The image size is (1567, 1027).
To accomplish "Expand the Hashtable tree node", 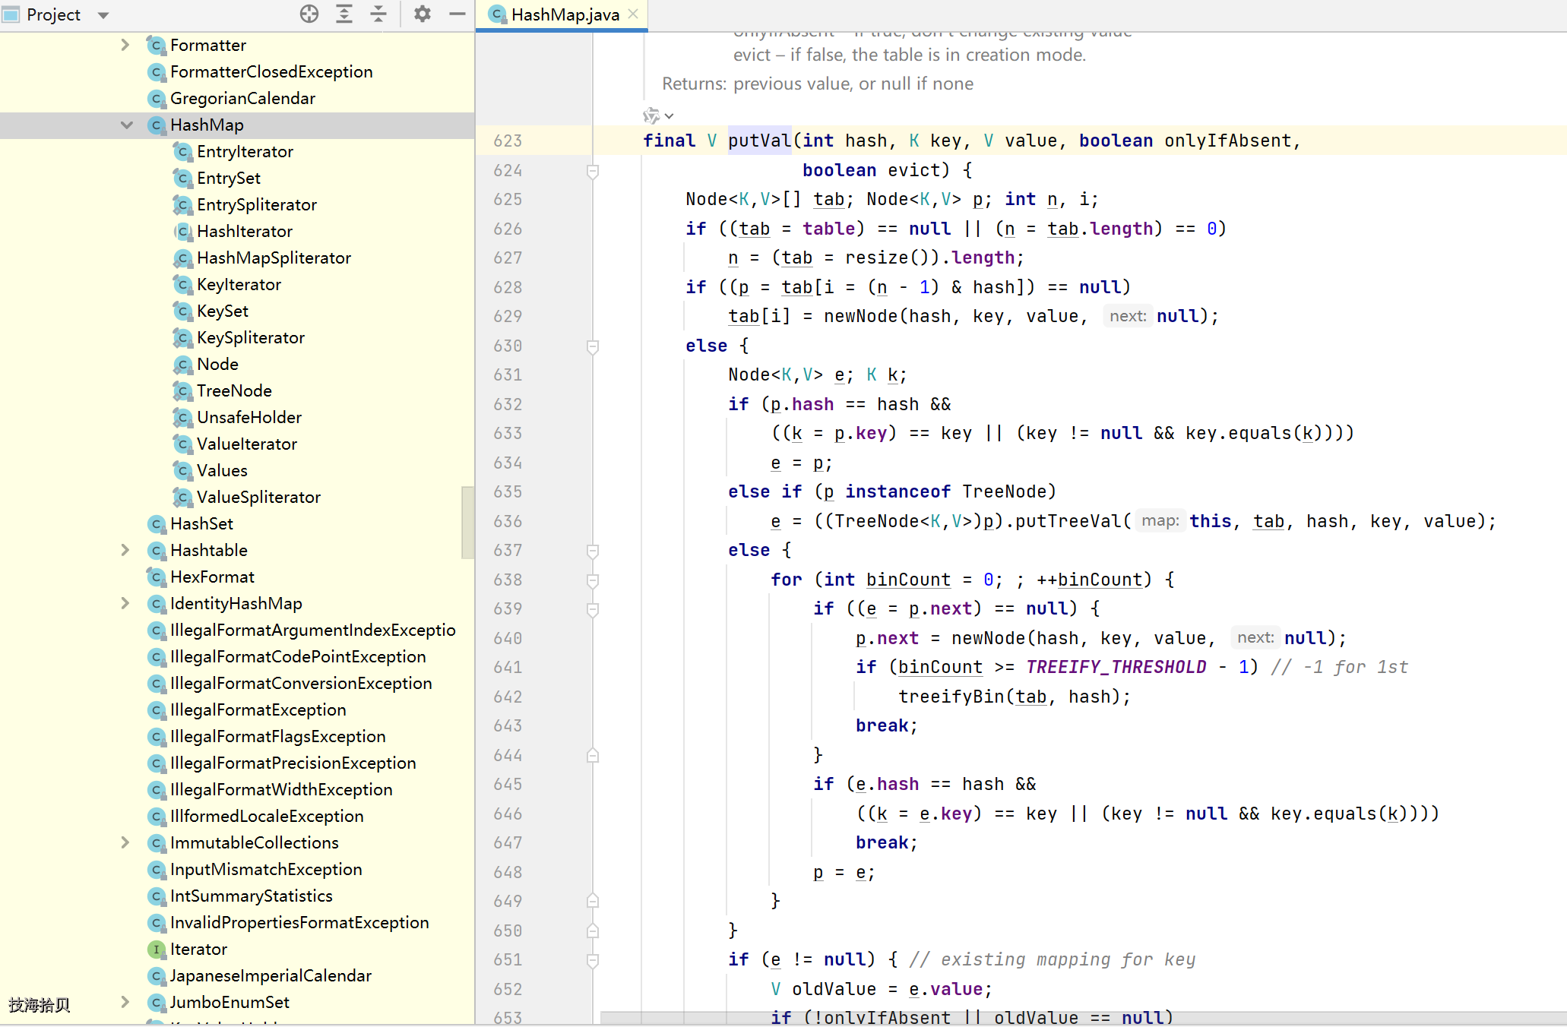I will tap(125, 550).
